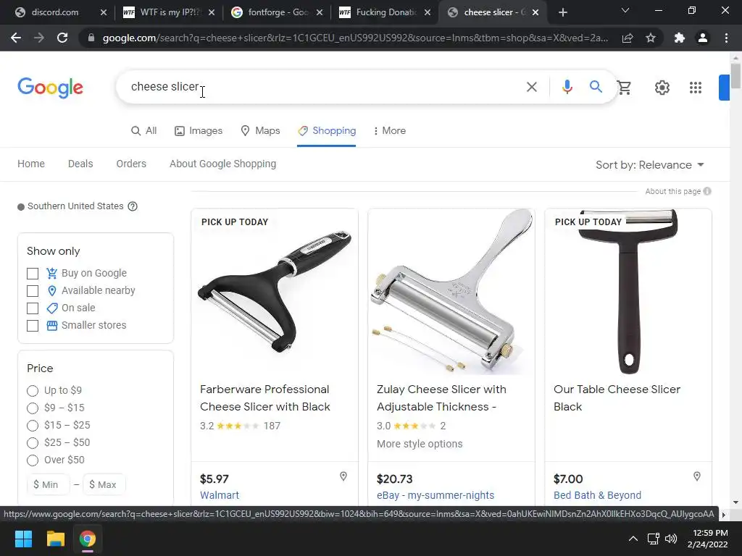Viewport: 742px width, 556px height.
Task: Select the Over $50 price option
Action: (x=33, y=460)
